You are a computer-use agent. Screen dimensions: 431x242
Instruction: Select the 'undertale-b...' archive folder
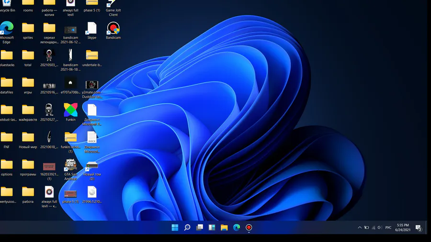[92, 58]
